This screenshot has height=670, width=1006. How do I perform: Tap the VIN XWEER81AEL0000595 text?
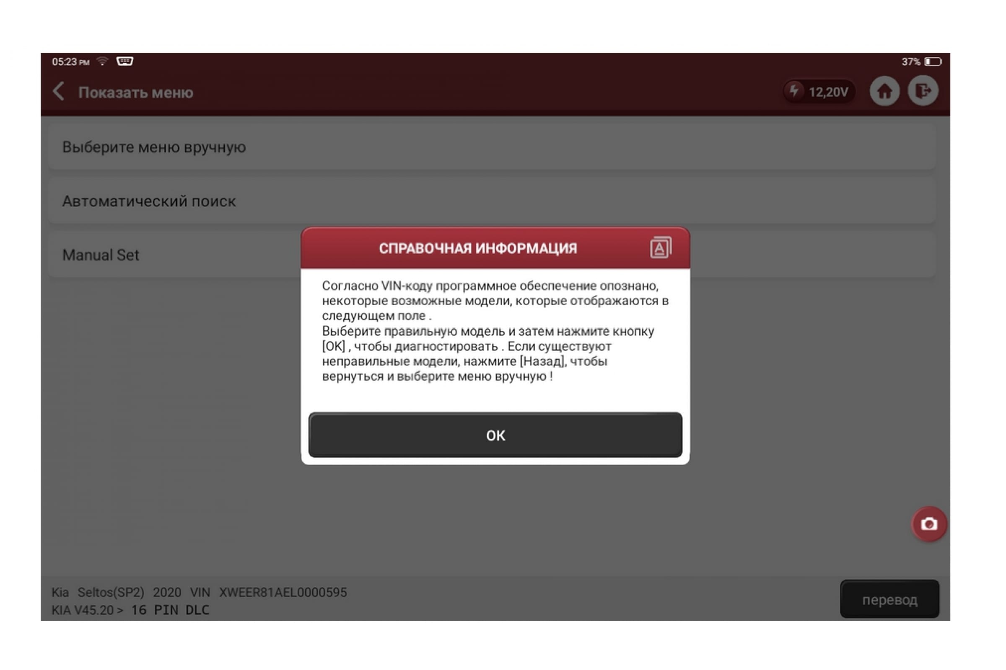coord(269,592)
